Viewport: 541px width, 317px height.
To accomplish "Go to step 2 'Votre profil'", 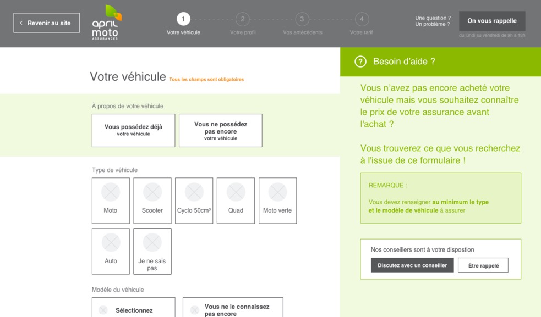I will coord(243,20).
